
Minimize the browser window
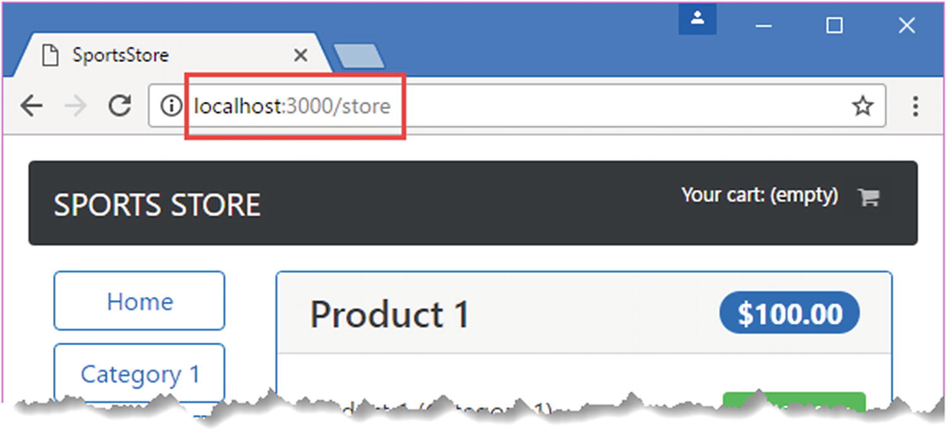coord(764,26)
